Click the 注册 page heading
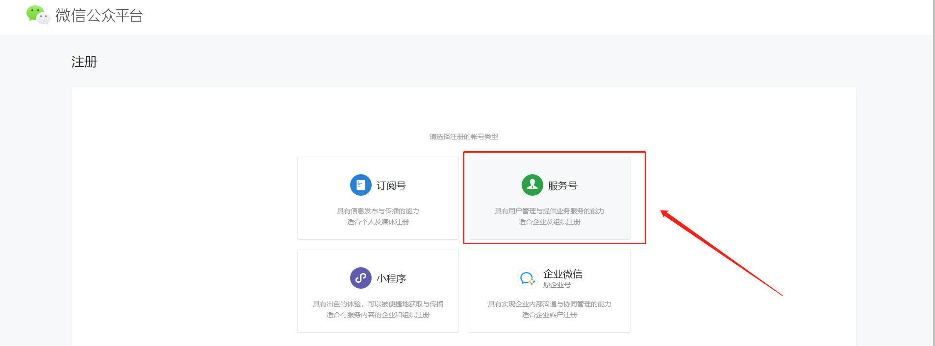The height and width of the screenshot is (346, 935). point(84,62)
